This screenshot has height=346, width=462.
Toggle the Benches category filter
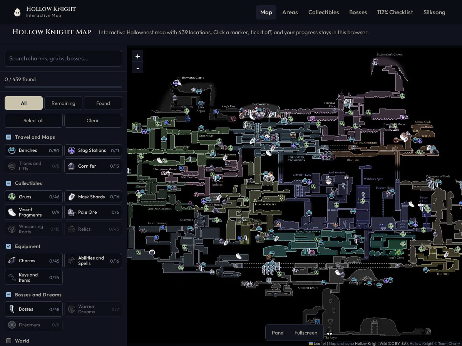(x=33, y=151)
